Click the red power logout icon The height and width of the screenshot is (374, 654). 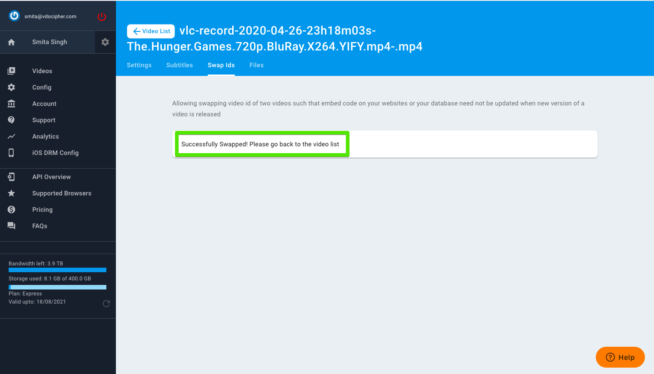tap(102, 17)
